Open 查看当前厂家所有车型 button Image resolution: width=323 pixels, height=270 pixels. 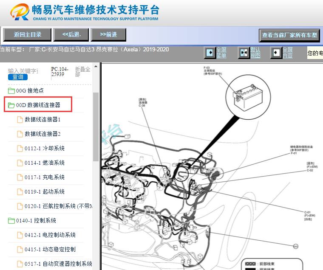[x=289, y=35]
